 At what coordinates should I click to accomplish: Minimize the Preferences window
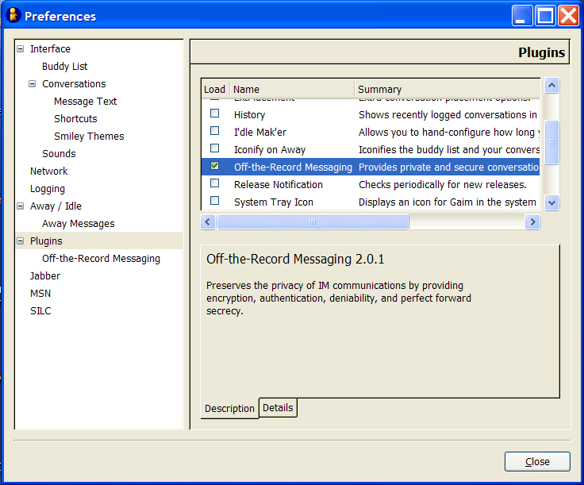[522, 16]
